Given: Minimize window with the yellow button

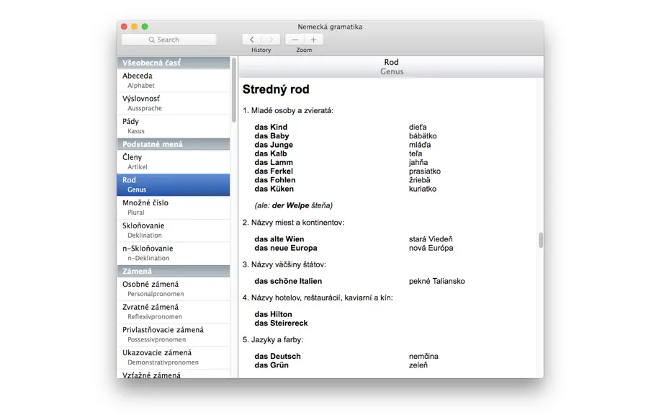Looking at the screenshot, I should (134, 26).
